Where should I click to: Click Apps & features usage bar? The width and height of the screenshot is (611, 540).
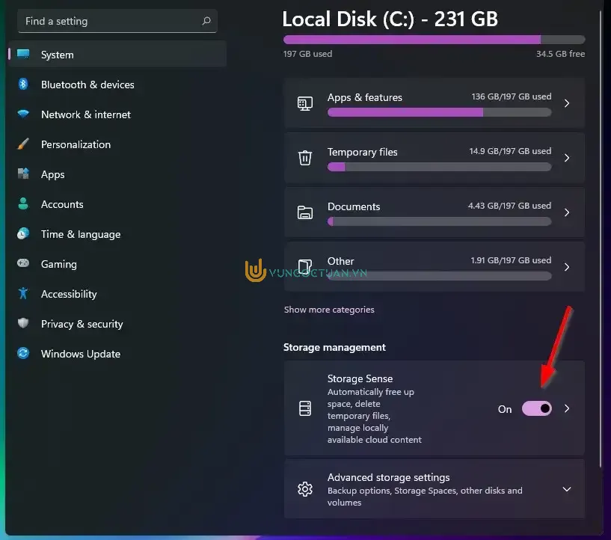click(x=439, y=113)
